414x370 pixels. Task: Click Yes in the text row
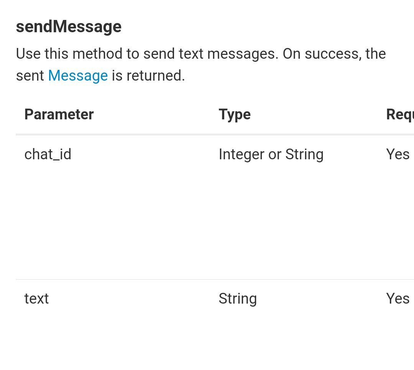(x=398, y=299)
